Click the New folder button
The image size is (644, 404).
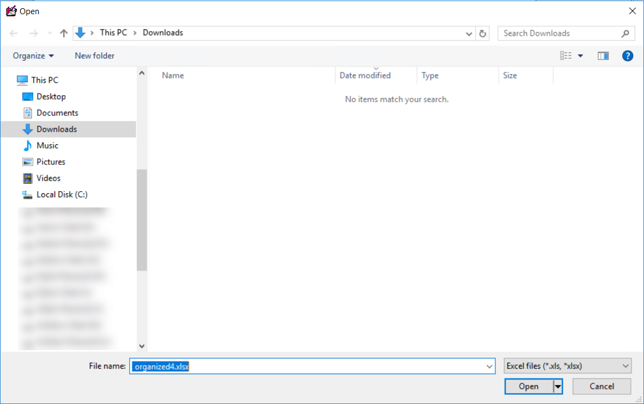pyautogui.click(x=95, y=56)
